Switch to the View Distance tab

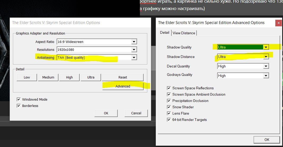pyautogui.click(x=184, y=33)
